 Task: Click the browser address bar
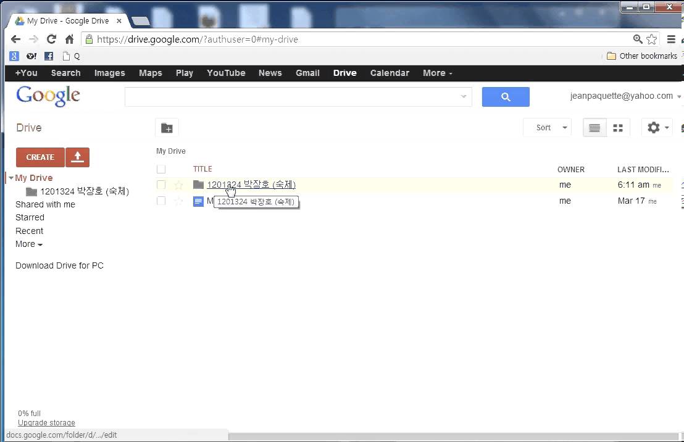pos(357,40)
